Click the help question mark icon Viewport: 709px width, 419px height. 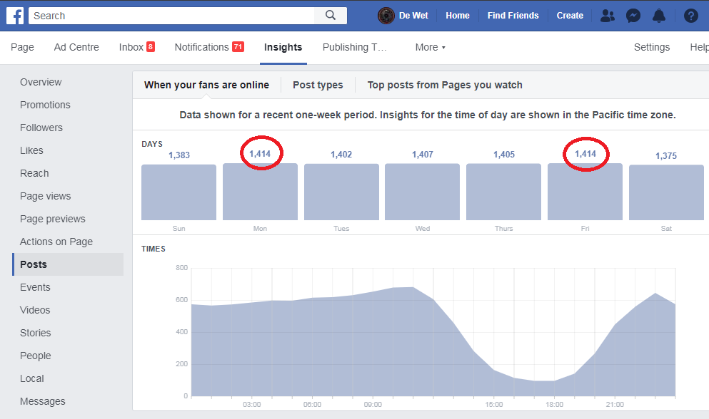click(x=691, y=16)
